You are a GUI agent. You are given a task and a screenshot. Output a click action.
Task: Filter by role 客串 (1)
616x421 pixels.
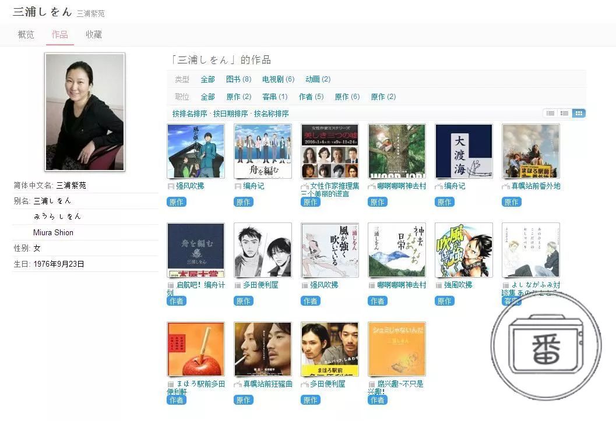[274, 97]
